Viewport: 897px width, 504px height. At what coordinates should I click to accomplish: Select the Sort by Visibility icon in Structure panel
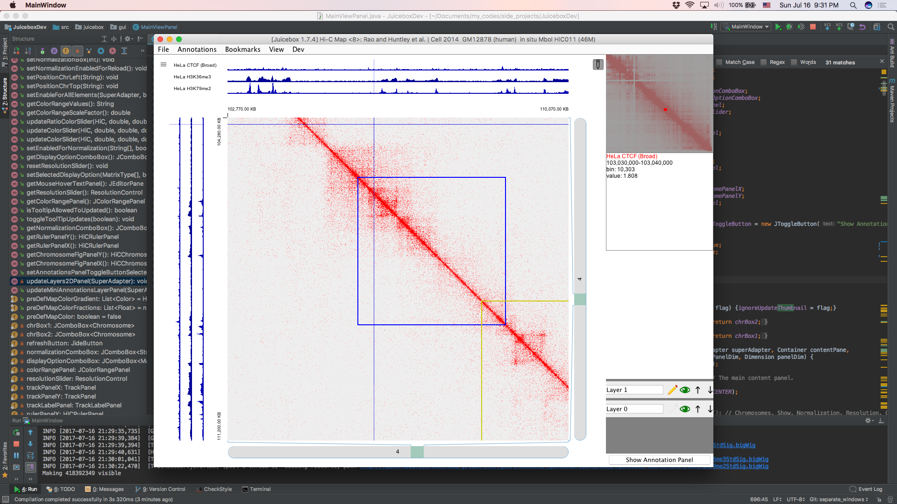pos(15,51)
